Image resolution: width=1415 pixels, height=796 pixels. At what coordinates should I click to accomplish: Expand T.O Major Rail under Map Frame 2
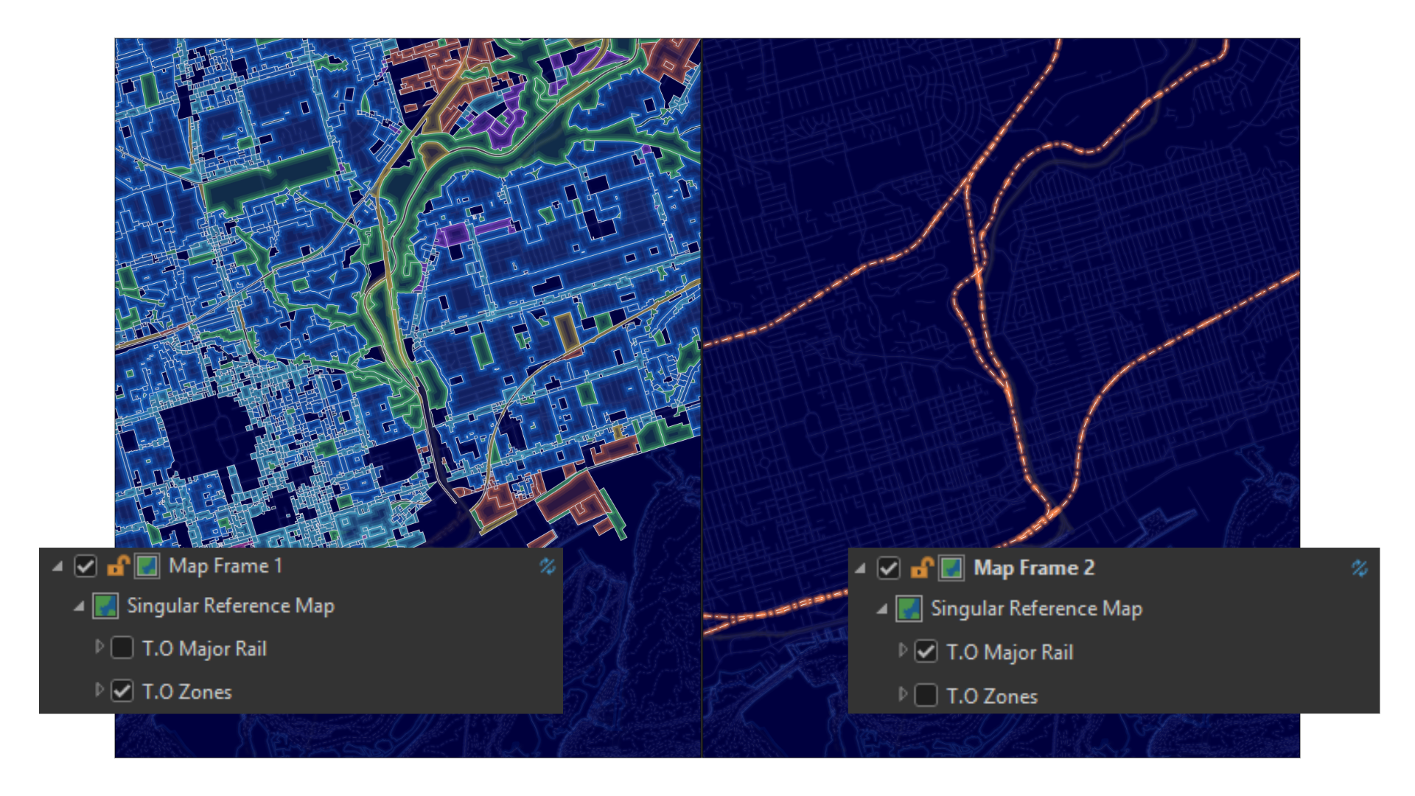point(902,650)
